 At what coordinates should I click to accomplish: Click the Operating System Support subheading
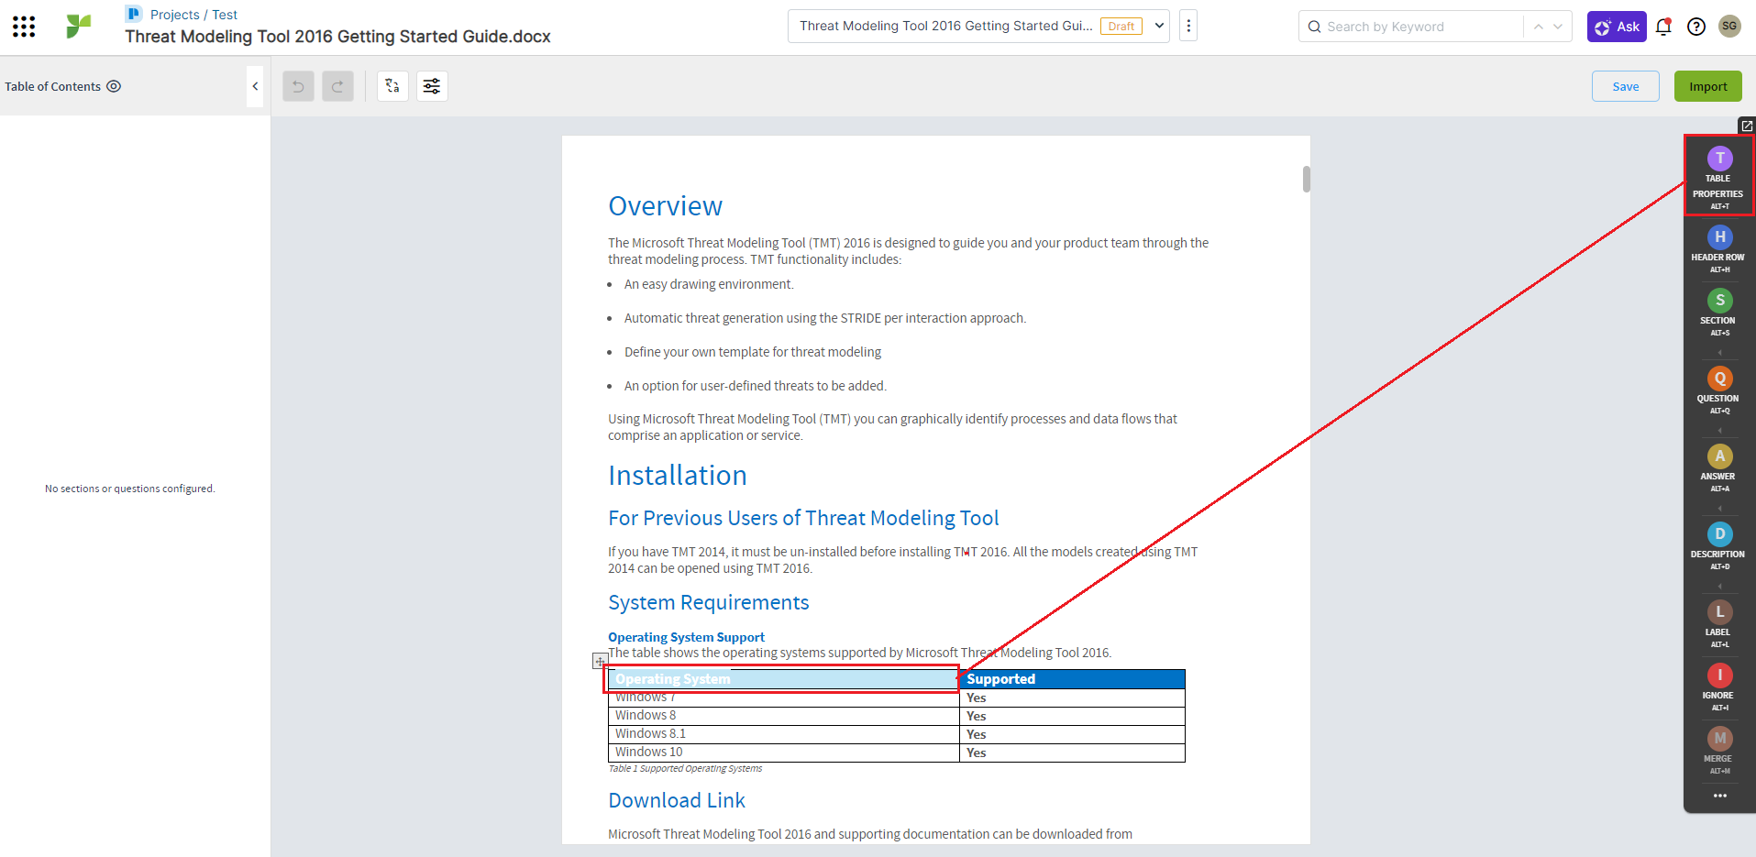686,637
